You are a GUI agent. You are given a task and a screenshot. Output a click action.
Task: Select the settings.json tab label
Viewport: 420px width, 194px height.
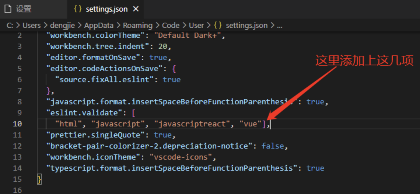point(106,9)
